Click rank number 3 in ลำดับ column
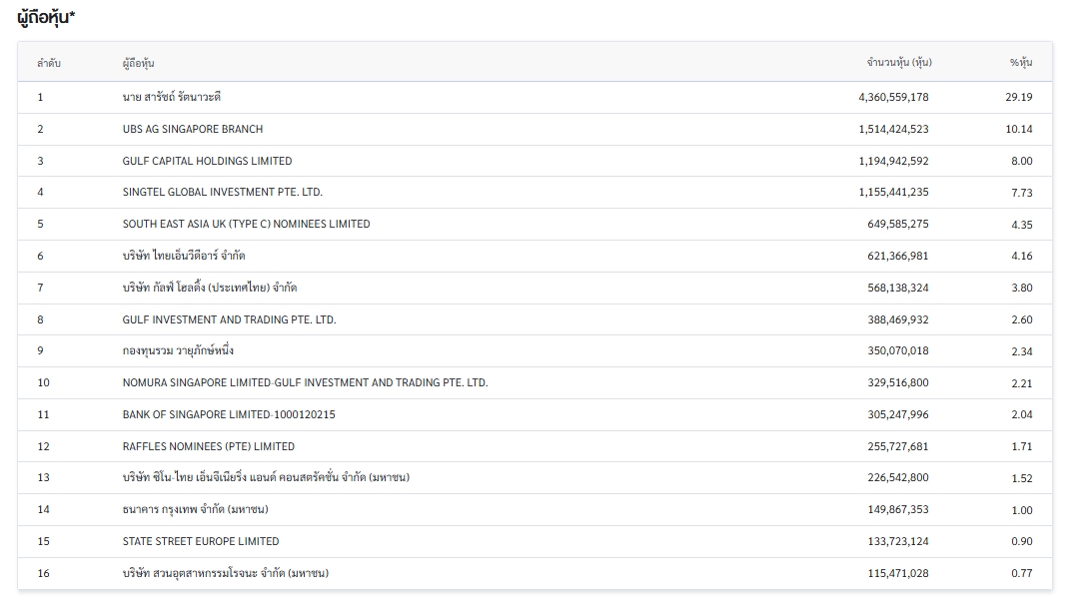Screen dimensions: 1065x607 [x=40, y=161]
